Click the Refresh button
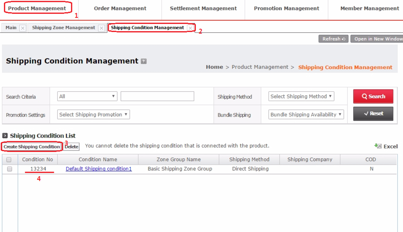The width and height of the screenshot is (403, 232). point(334,39)
